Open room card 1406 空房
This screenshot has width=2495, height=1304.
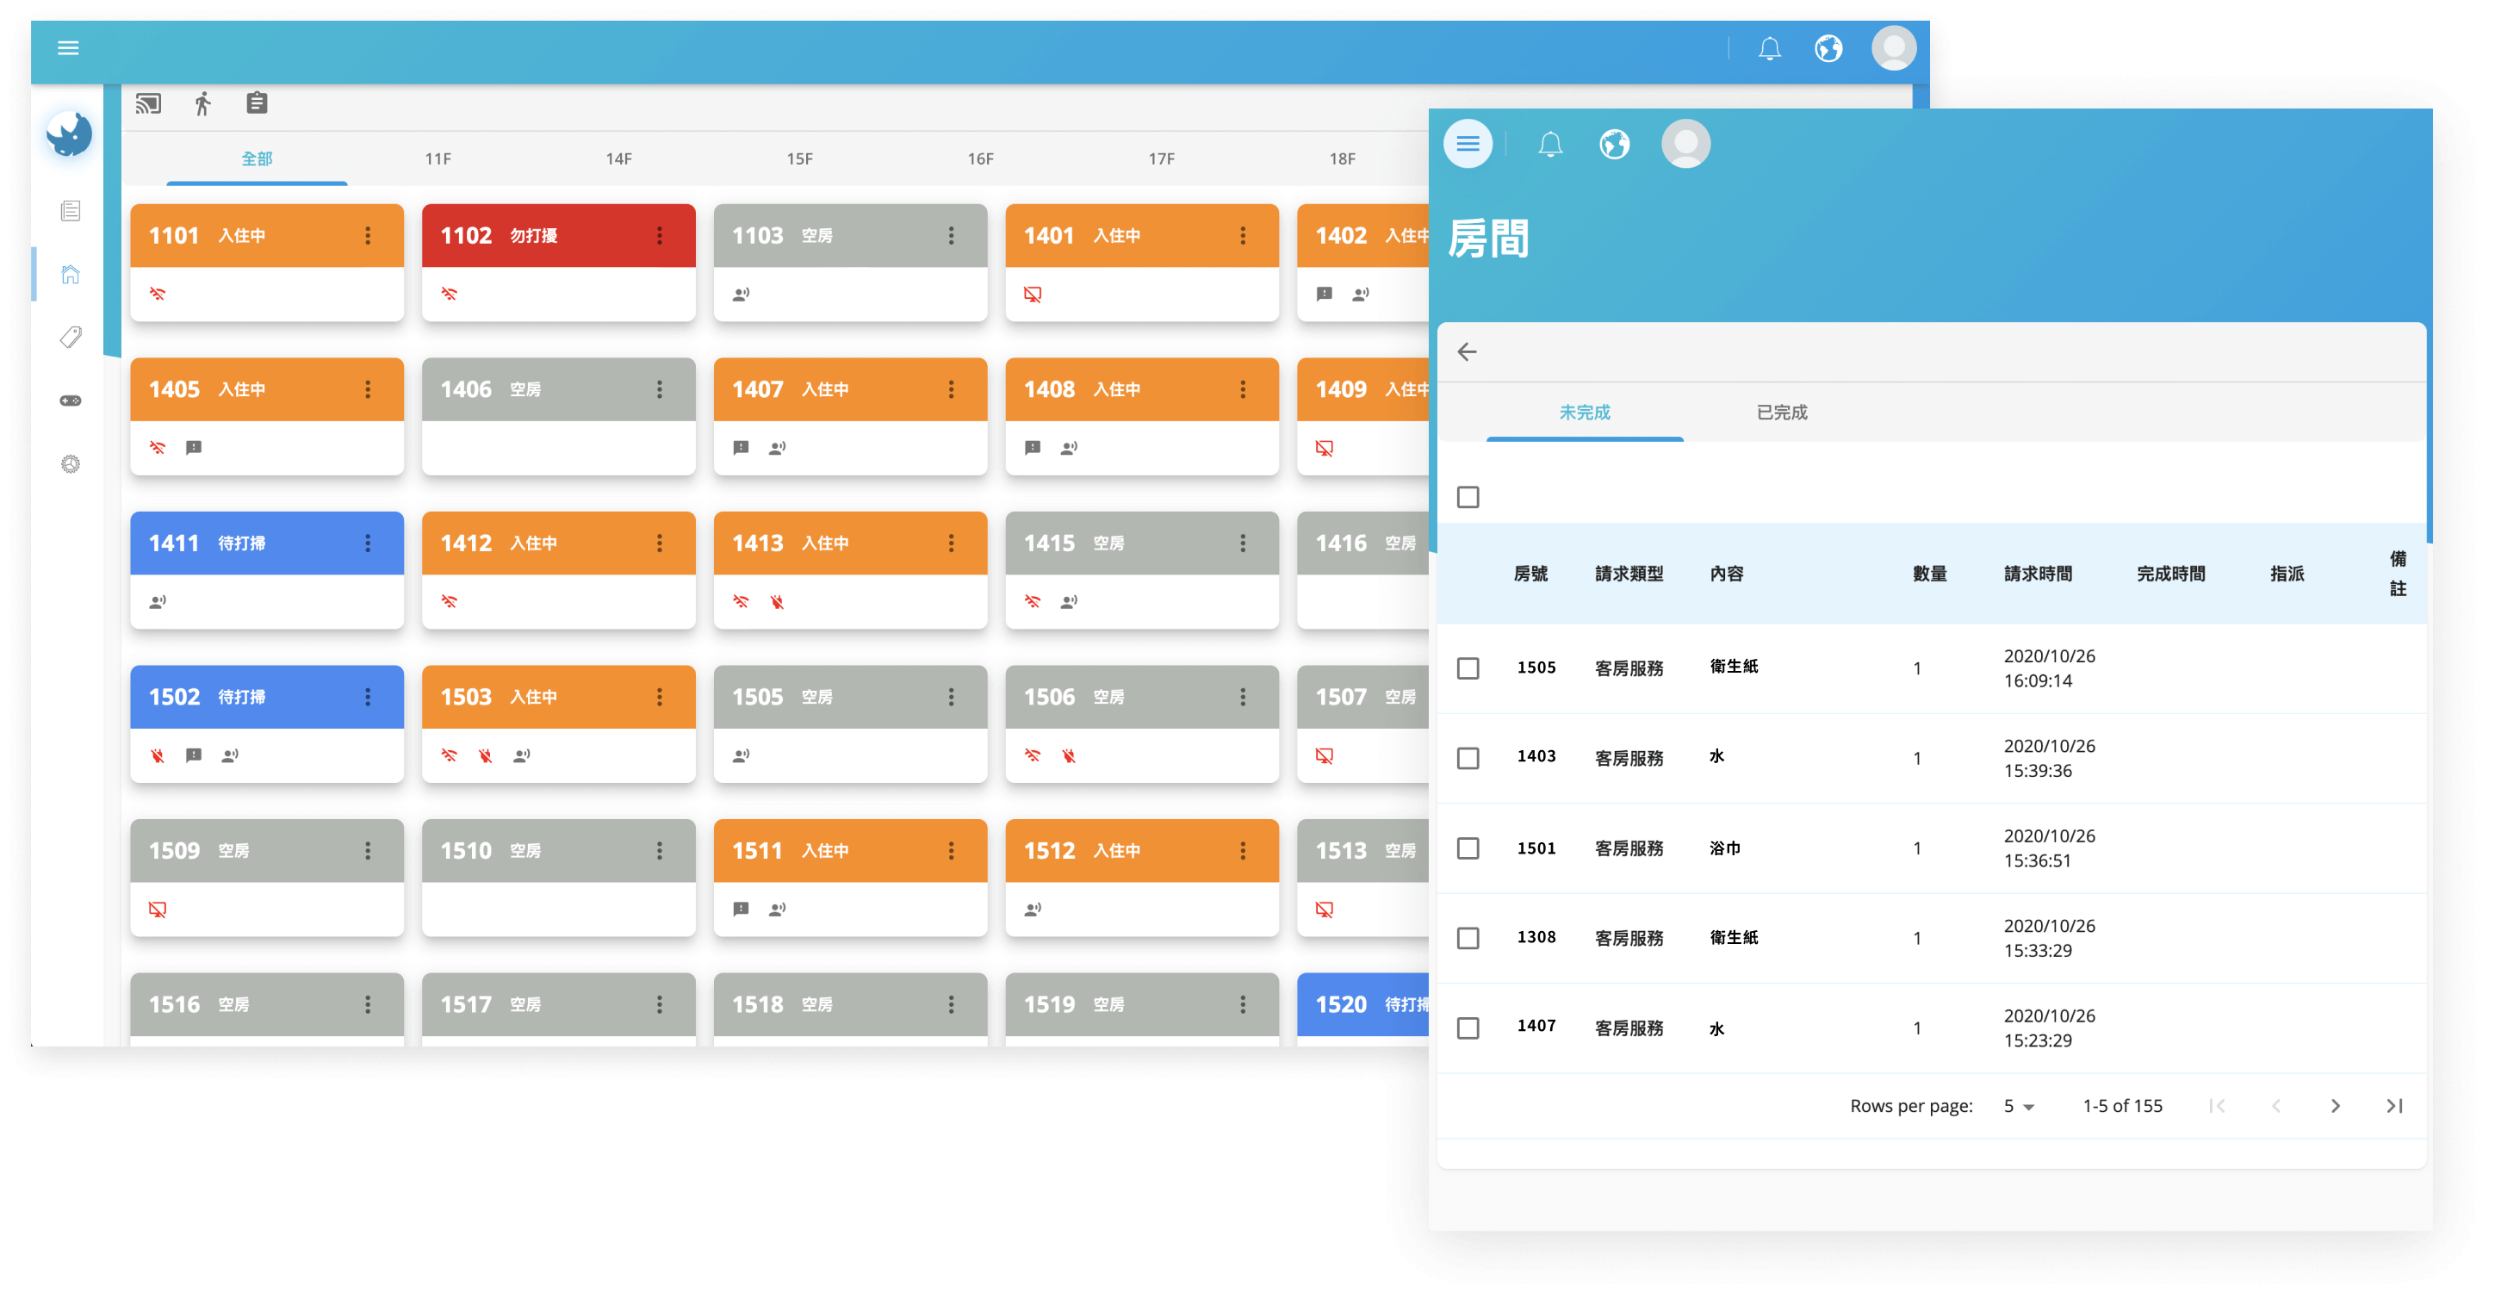coord(558,416)
